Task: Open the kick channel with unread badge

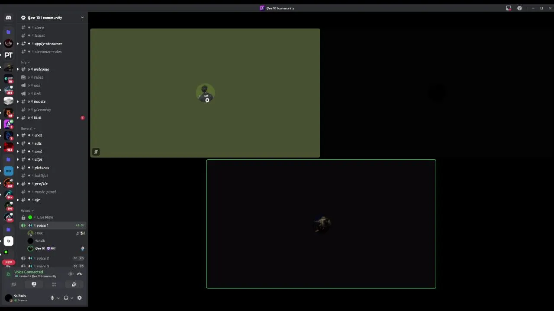Action: coord(53,117)
